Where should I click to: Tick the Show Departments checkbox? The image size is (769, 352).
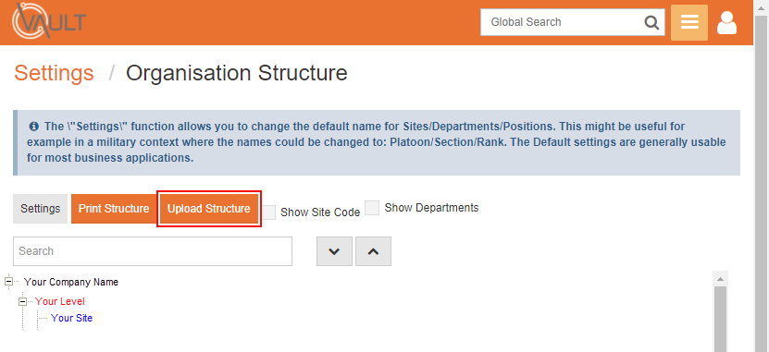[x=372, y=208]
